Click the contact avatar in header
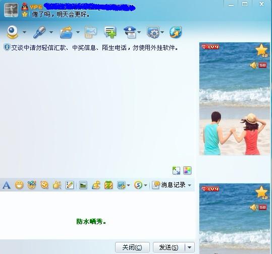 [x=11, y=10]
